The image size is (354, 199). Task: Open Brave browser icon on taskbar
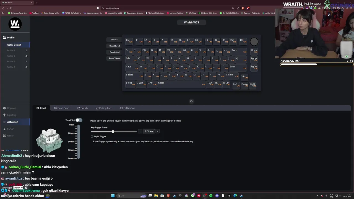tap(168, 196)
